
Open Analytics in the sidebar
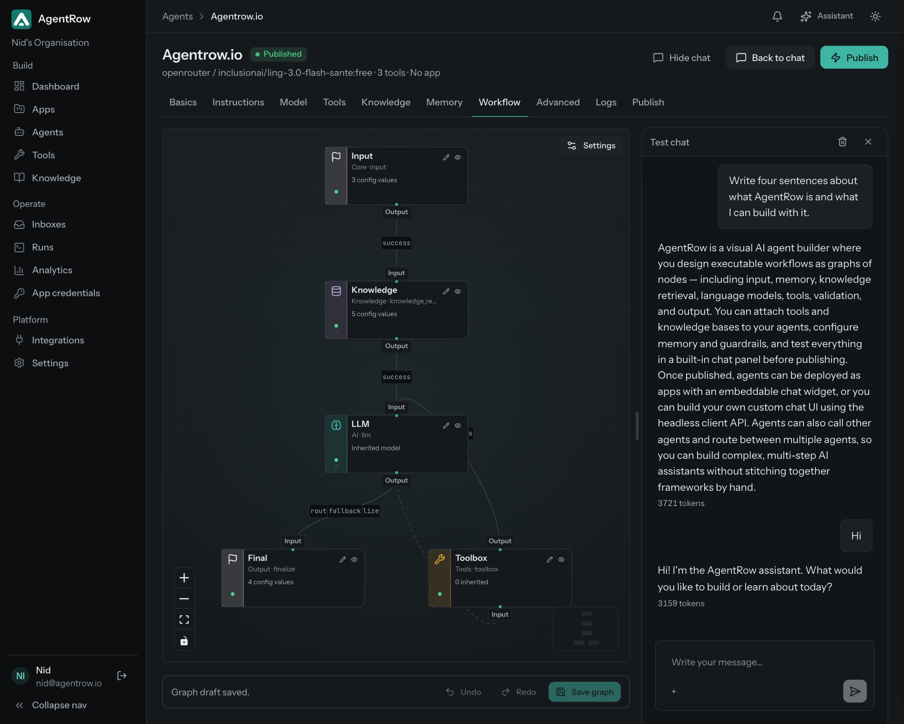click(52, 270)
